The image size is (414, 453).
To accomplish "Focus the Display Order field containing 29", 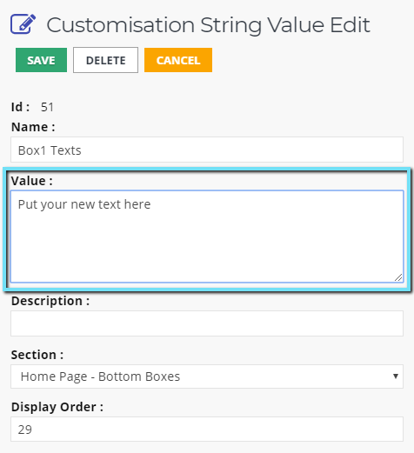I will 207,430.
